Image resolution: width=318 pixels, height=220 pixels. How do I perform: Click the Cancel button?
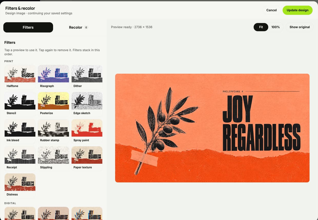point(271,10)
